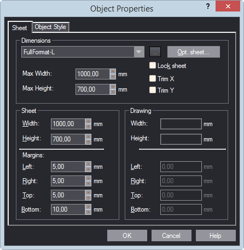Click the ellipsis browse button beside FullFormat-L
244x250 pixels.
[155, 52]
